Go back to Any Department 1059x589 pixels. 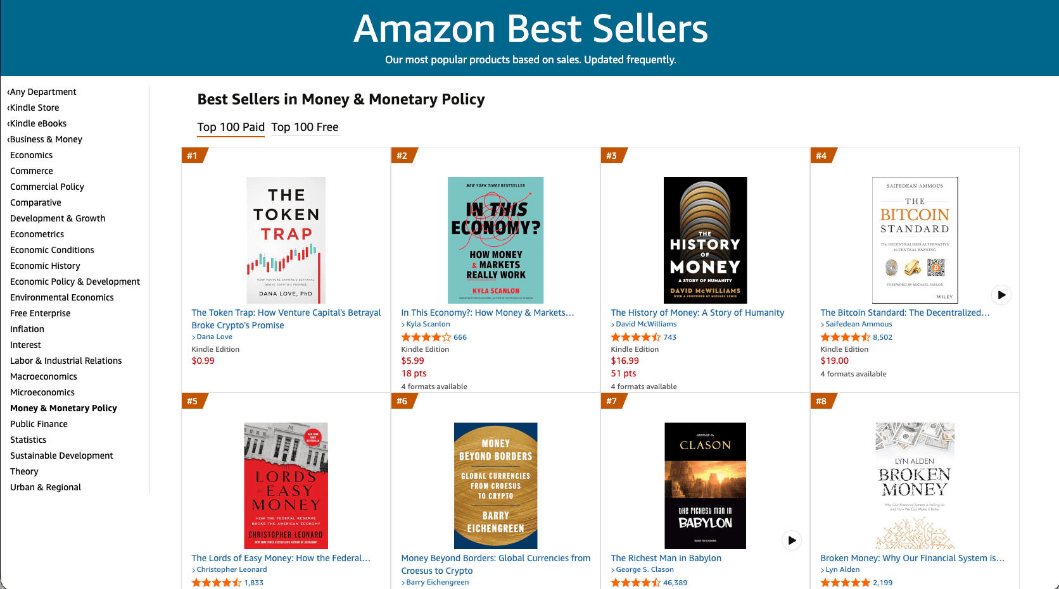(42, 92)
